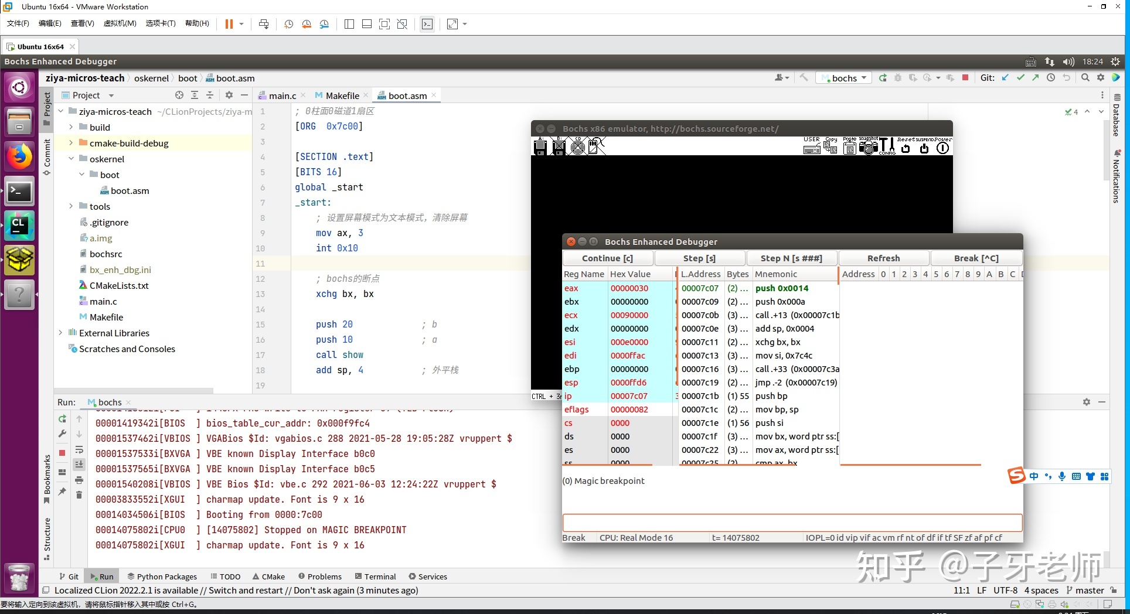The image size is (1130, 614).
Task: Open Terminal from Ubuntu dock
Action: tap(19, 191)
